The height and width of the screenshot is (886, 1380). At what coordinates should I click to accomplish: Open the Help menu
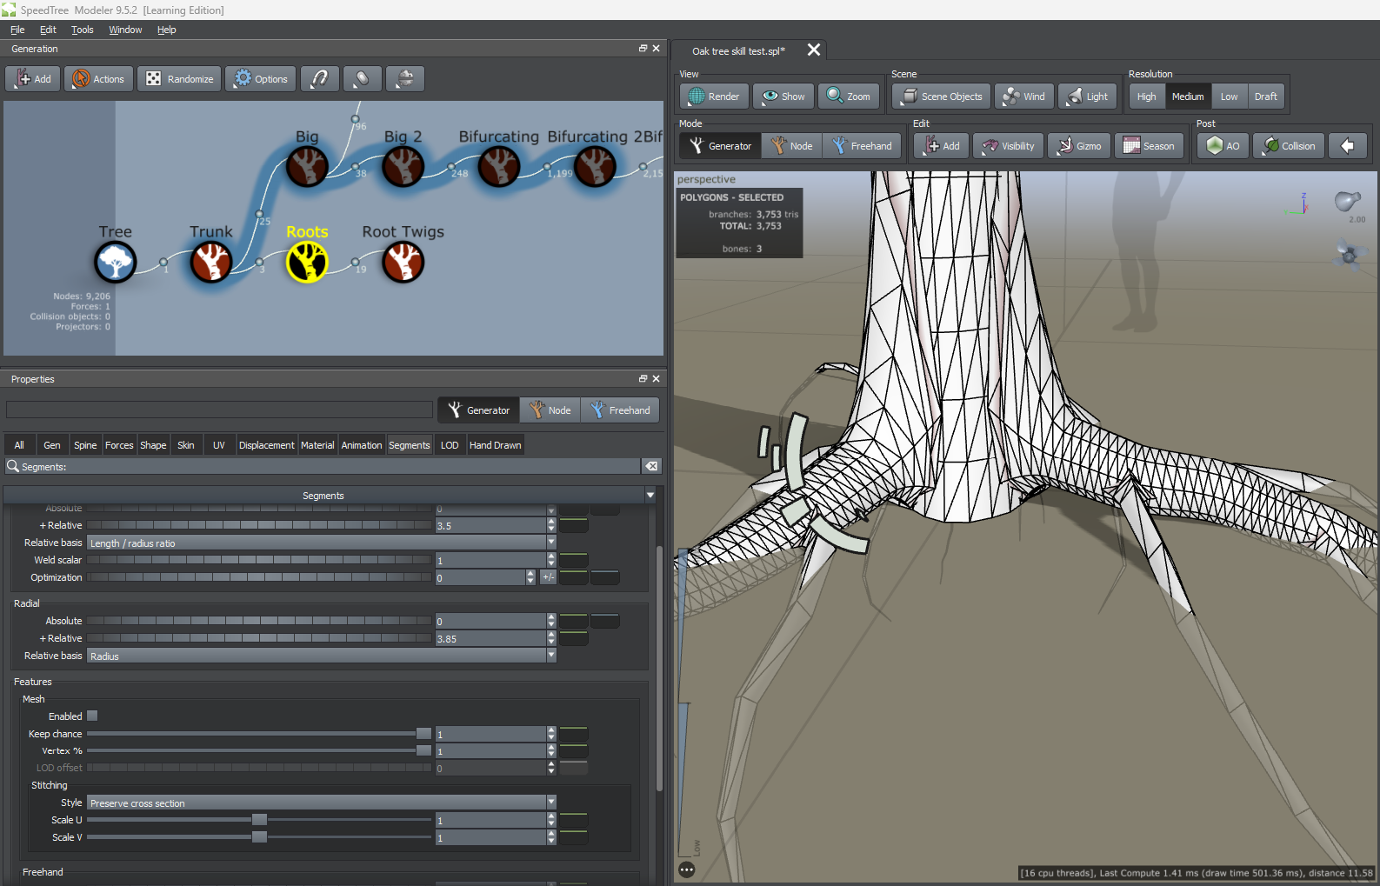167,30
